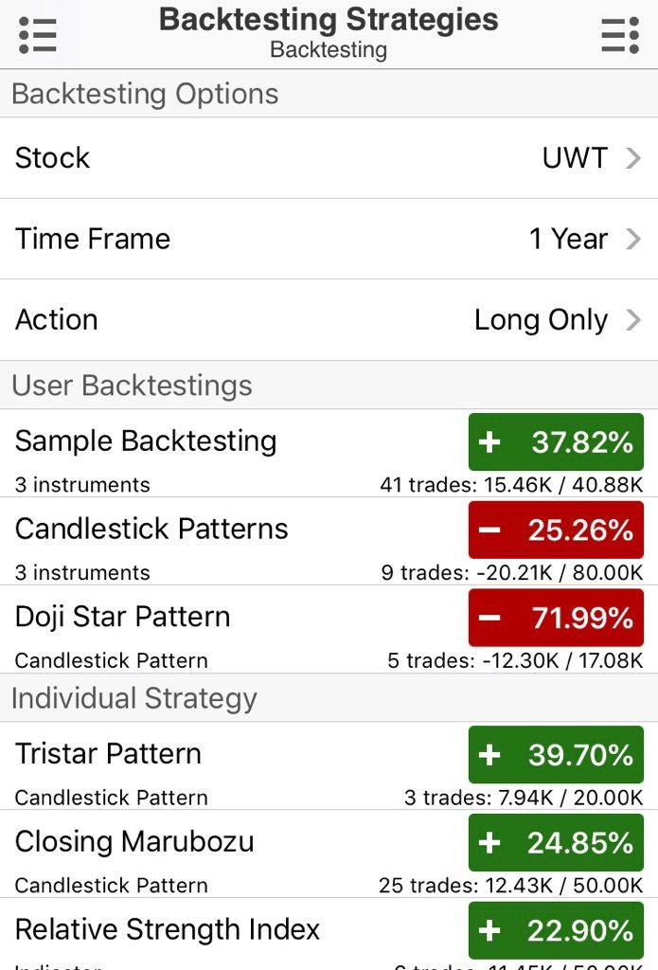Change the Stock selection row
This screenshot has width=658, height=970.
(x=329, y=158)
